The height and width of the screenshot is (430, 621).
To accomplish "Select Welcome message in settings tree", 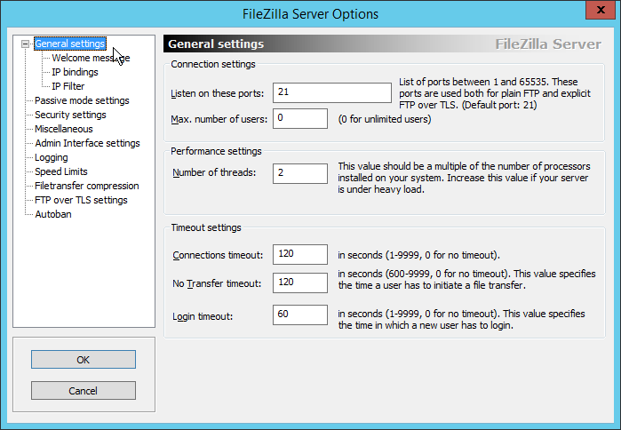I will point(91,58).
